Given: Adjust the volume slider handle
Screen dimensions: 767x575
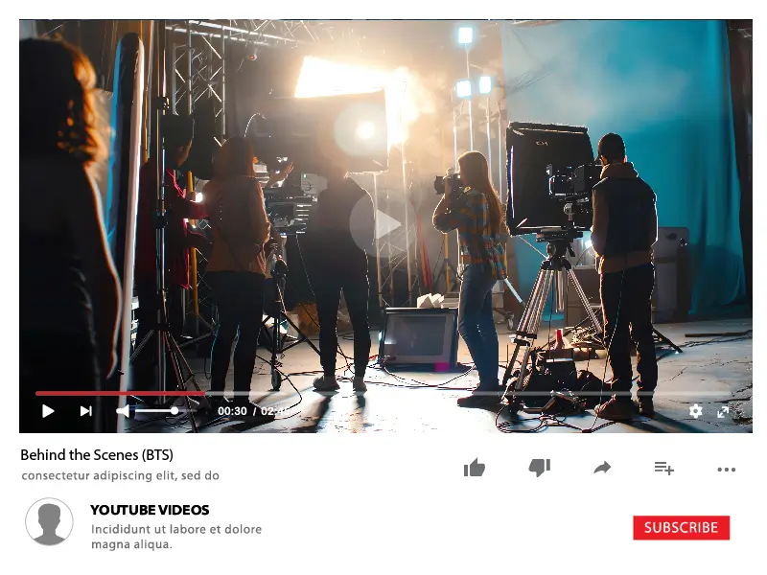Looking at the screenshot, I should pos(174,411).
